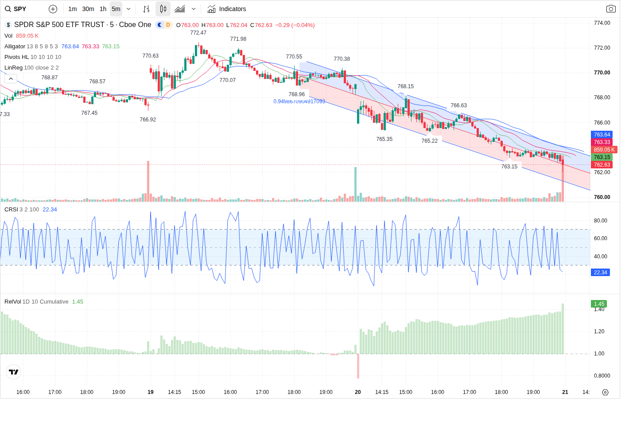This screenshot has width=629, height=421.
Task: Click the 22.34 CRSI value label
Action: 601,273
